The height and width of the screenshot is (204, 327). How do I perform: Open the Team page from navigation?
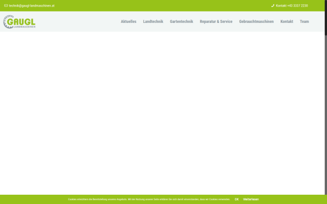304,21
